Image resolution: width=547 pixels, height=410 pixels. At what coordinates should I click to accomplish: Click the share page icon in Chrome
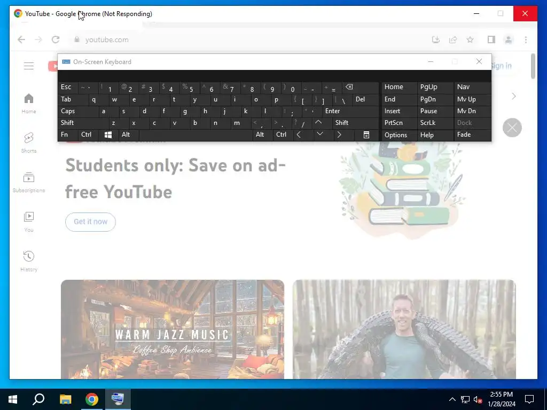point(453,40)
